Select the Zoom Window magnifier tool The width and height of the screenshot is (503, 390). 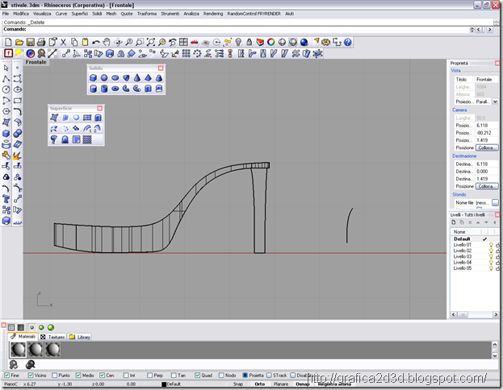click(140, 42)
